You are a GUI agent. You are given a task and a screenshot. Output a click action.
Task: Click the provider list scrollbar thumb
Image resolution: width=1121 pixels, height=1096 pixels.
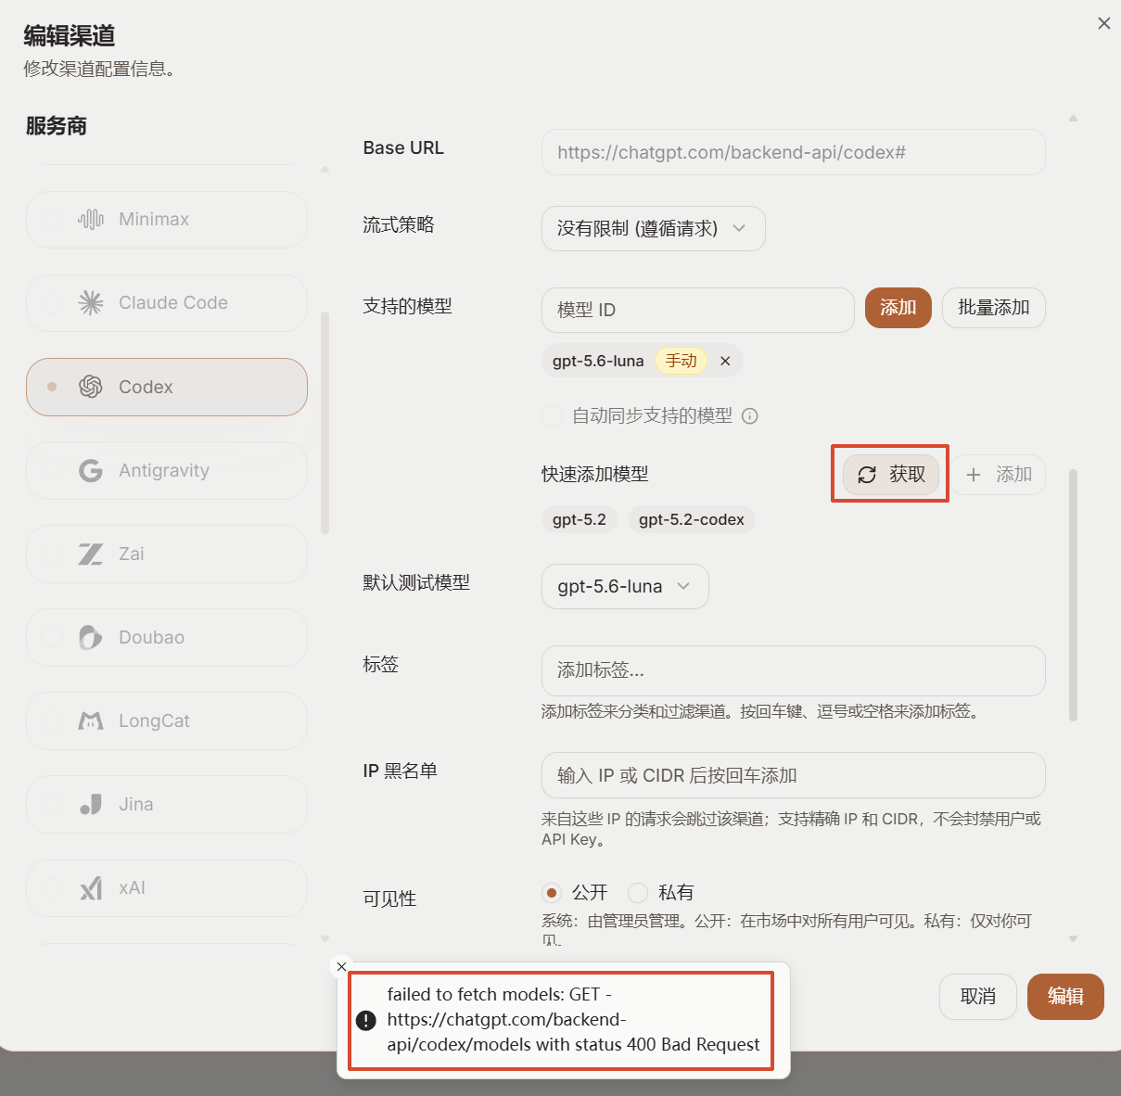pyautogui.click(x=325, y=423)
